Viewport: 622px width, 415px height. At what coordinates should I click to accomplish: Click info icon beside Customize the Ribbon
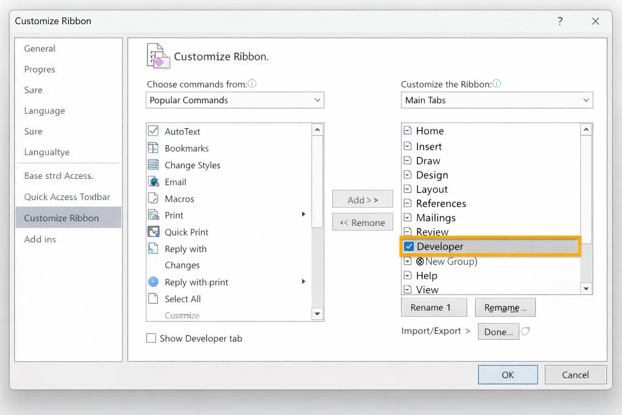[496, 83]
